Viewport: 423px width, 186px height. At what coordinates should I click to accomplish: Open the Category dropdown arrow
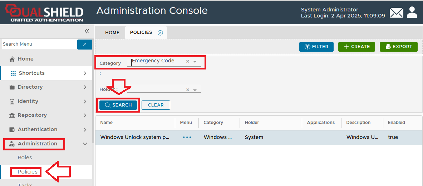point(195,62)
